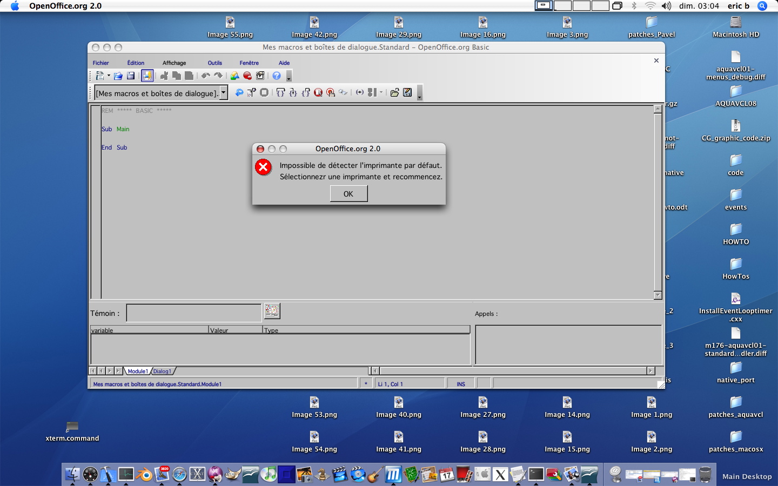Click the Save floppy disk icon
The width and height of the screenshot is (778, 486).
point(131,76)
